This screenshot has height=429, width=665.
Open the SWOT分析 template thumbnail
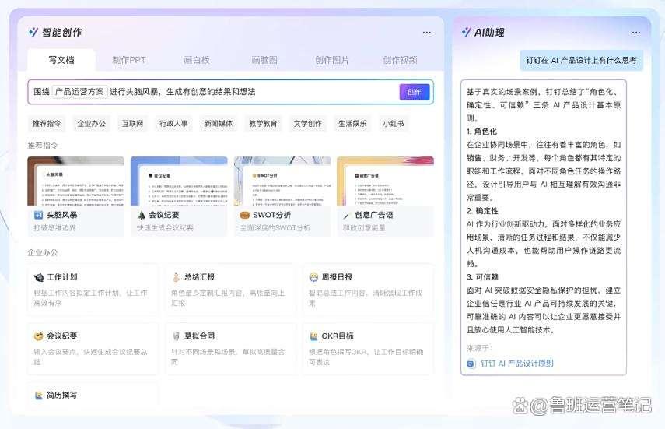point(282,181)
